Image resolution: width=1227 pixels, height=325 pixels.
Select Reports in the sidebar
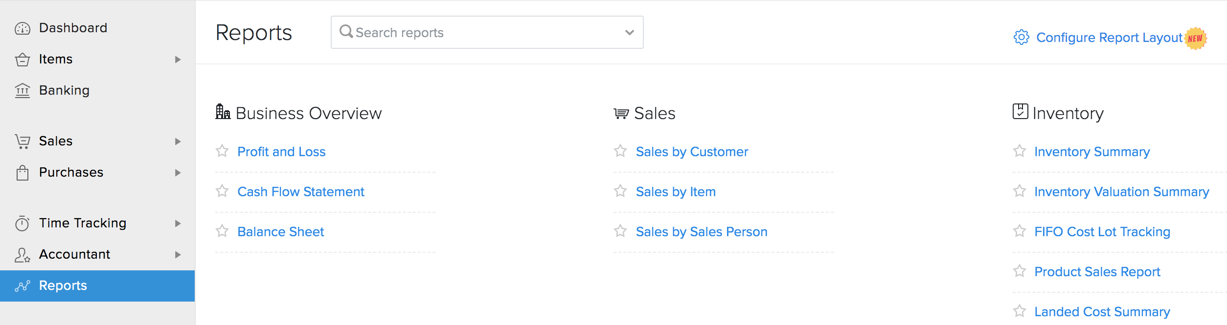(63, 285)
